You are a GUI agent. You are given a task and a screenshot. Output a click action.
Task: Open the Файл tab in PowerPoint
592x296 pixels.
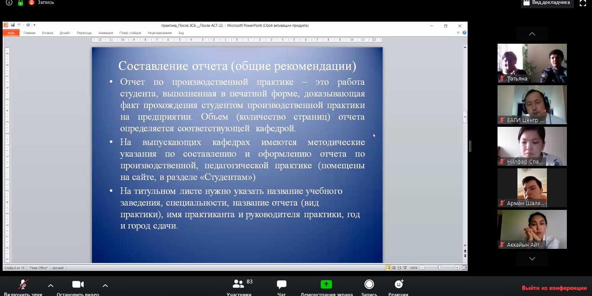11,33
